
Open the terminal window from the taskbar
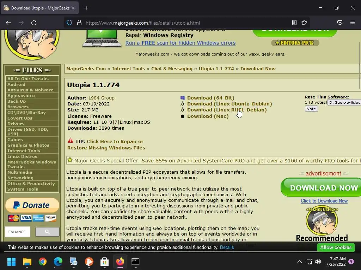tap(135, 262)
